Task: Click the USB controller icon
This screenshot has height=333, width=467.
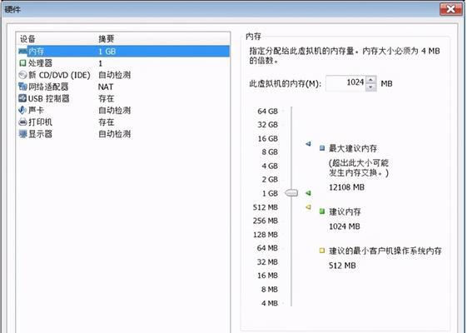Action: pyautogui.click(x=22, y=98)
